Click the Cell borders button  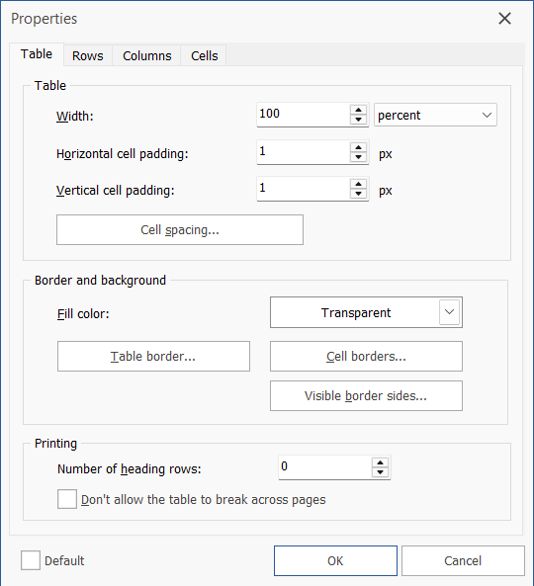point(366,356)
